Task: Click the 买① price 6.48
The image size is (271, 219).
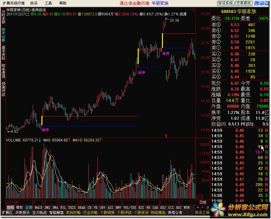Action: point(235,54)
